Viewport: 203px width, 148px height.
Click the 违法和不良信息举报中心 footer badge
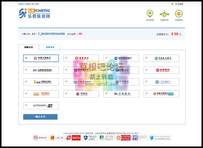[140, 138]
